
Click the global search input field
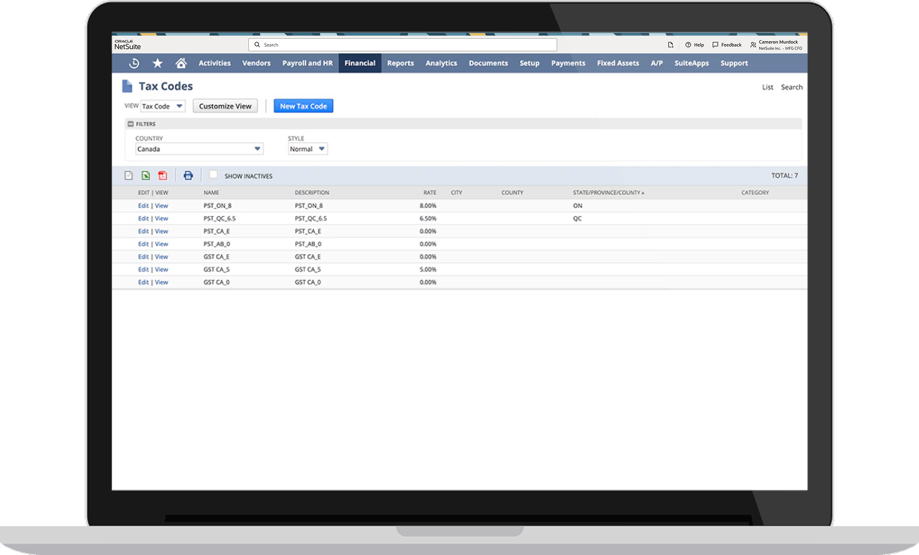pyautogui.click(x=403, y=45)
